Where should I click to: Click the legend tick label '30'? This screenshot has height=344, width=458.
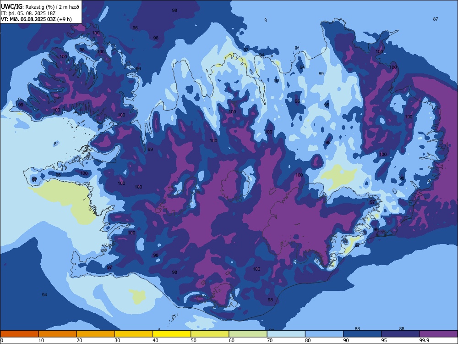coord(117,340)
